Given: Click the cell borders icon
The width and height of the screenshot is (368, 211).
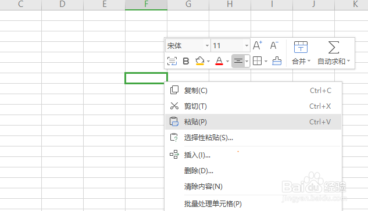Looking at the screenshot, I should [257, 61].
